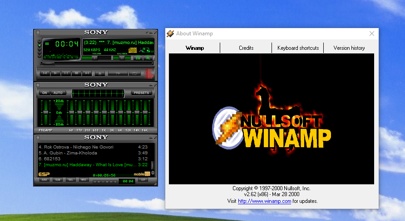
Task: Visit the www.winamp.com link
Action: click(264, 201)
